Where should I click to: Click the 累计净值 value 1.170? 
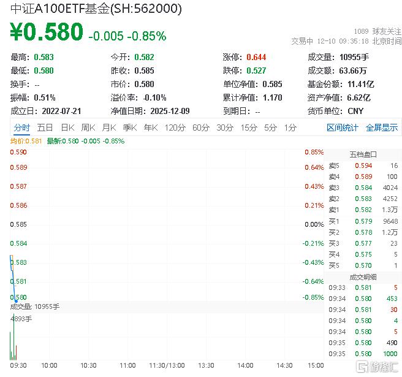click(272, 97)
